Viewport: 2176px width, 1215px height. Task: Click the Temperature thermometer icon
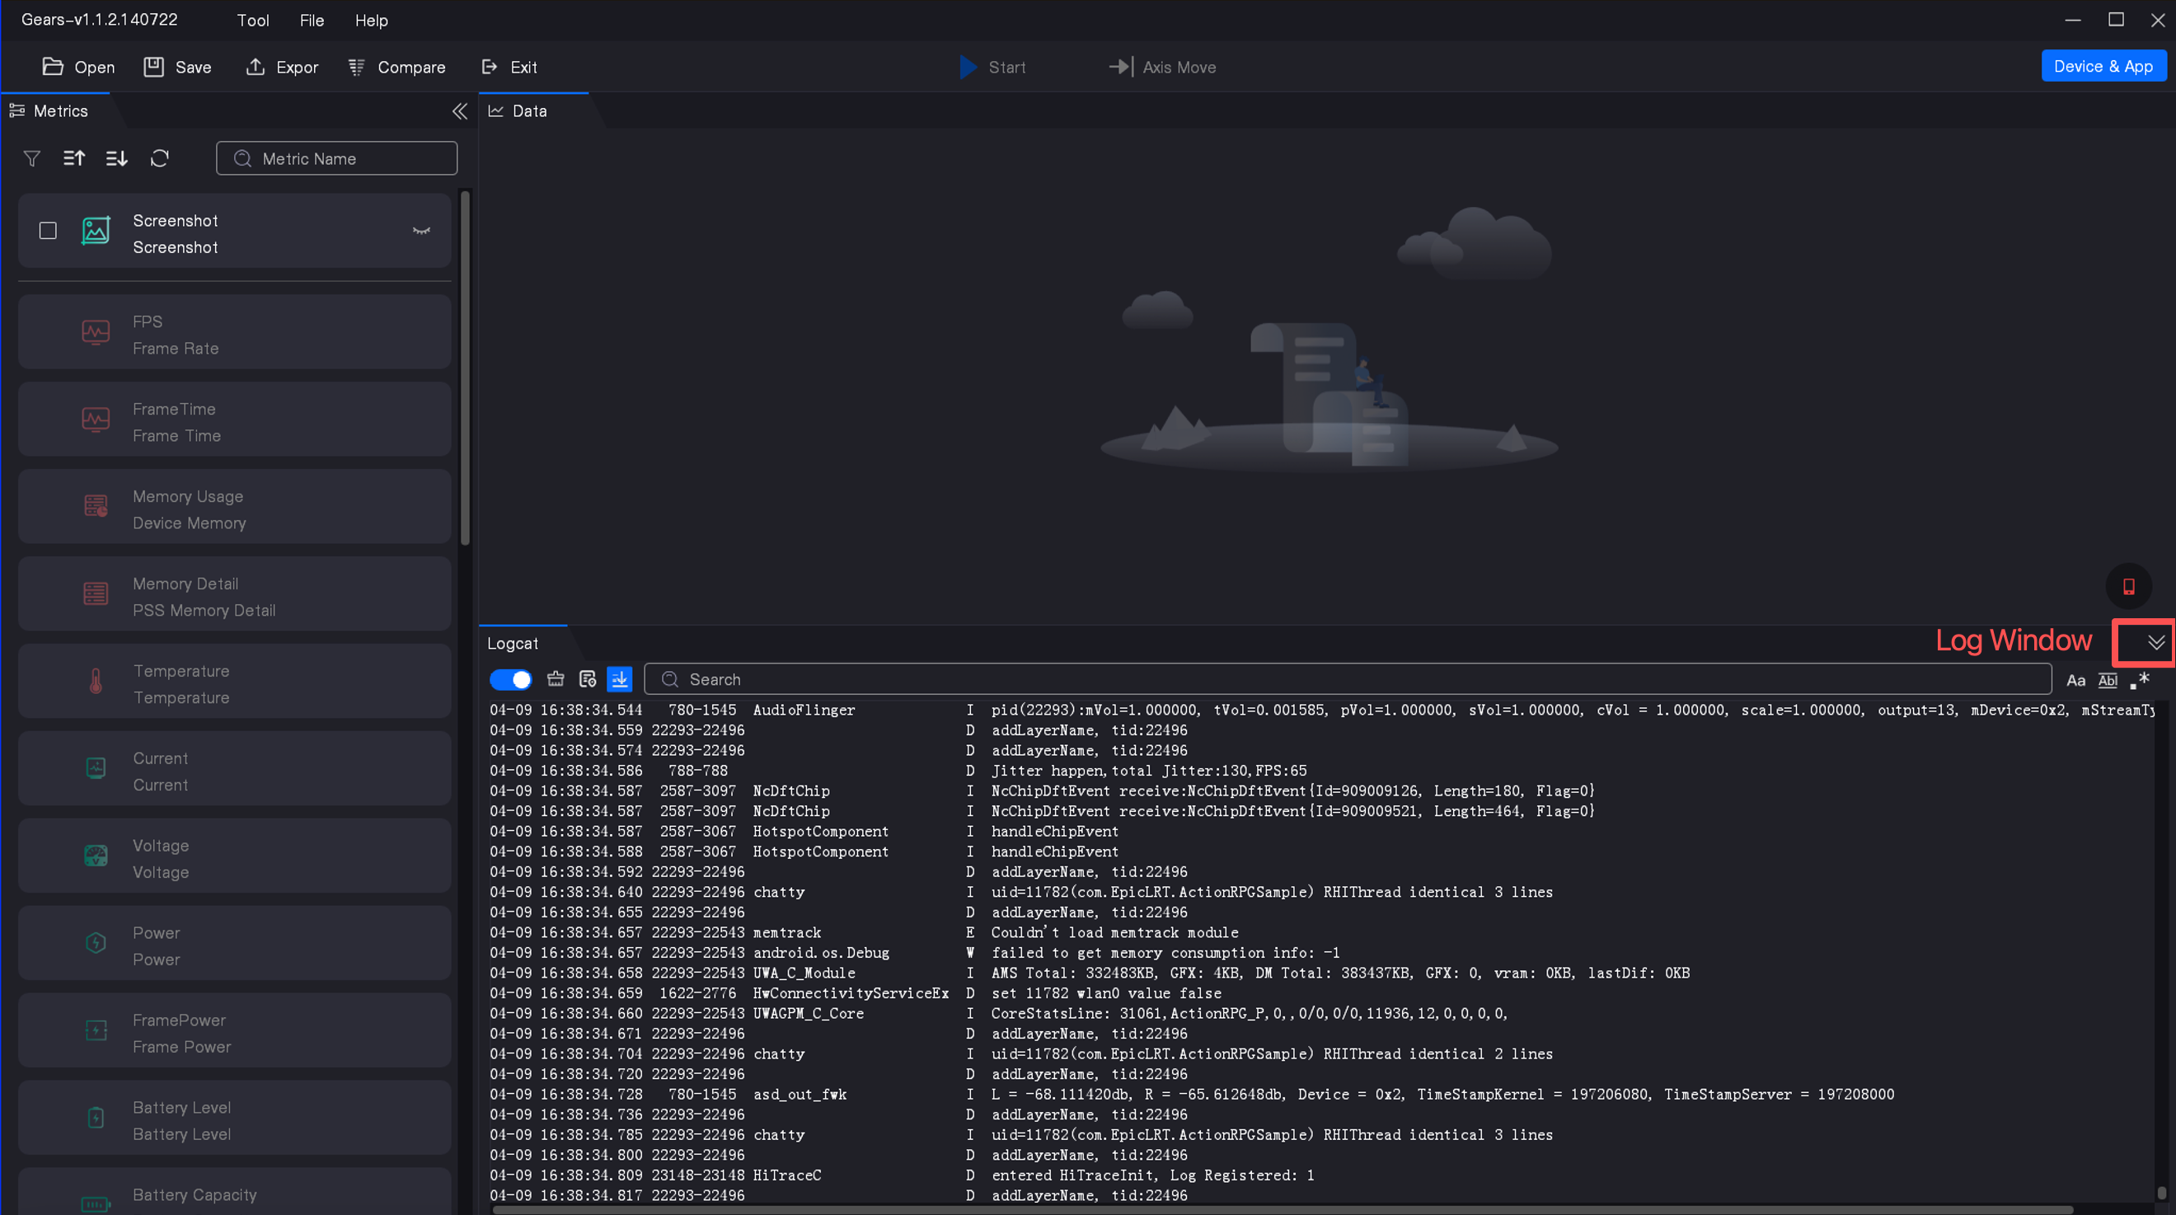coord(96,681)
